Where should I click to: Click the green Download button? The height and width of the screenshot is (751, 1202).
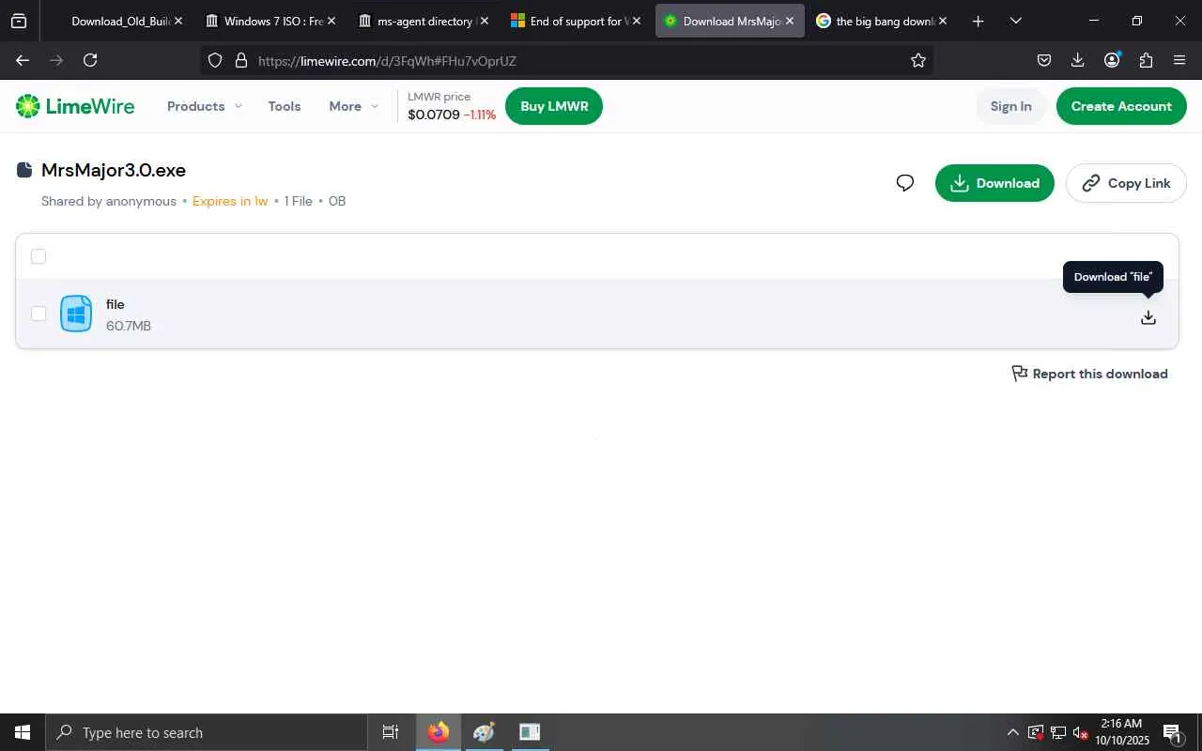click(x=994, y=183)
